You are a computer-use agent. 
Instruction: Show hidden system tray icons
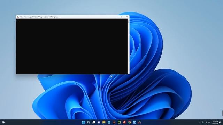click(x=200, y=122)
